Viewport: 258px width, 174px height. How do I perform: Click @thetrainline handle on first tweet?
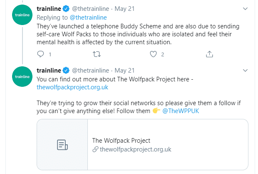click(90, 9)
